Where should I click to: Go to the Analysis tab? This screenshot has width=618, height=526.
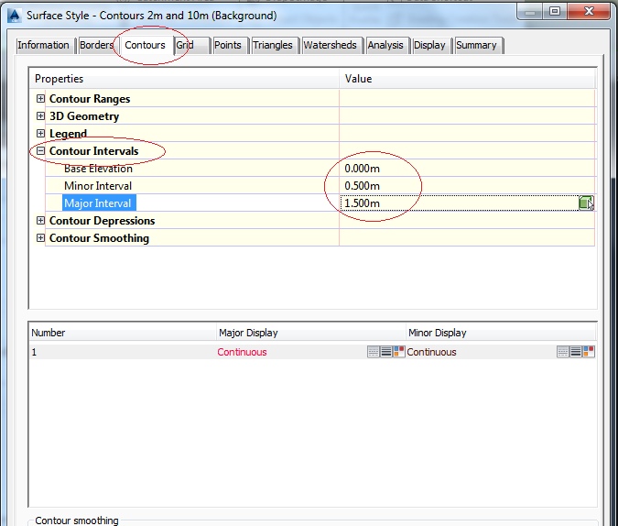click(x=385, y=45)
